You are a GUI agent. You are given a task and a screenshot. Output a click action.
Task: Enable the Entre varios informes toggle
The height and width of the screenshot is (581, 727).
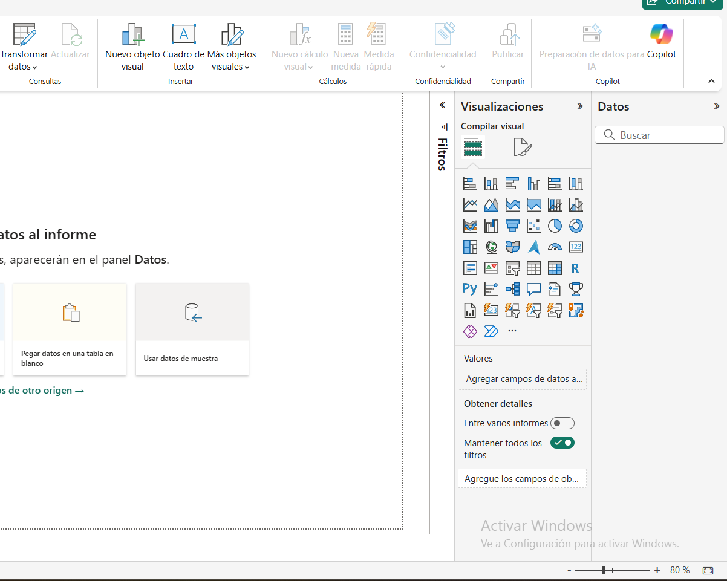pyautogui.click(x=562, y=423)
